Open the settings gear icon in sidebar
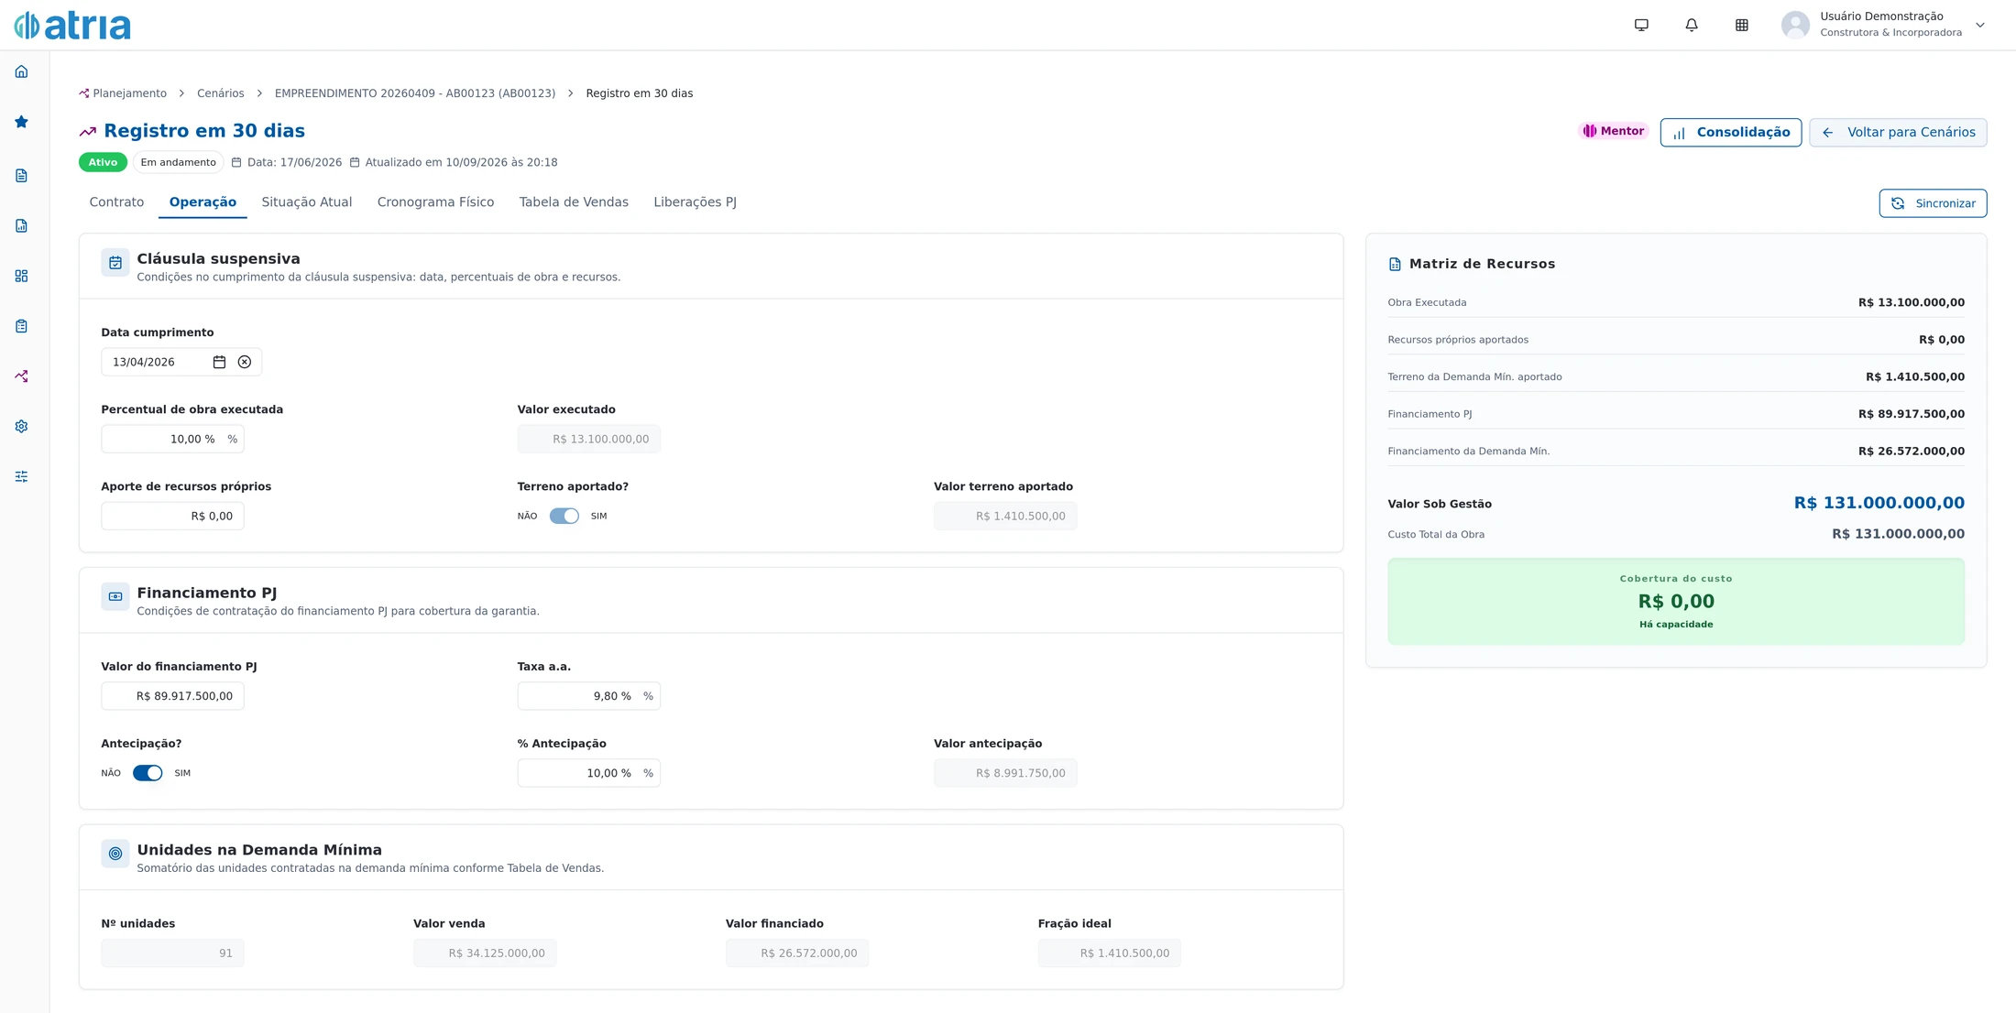This screenshot has height=1013, width=2016. (21, 427)
